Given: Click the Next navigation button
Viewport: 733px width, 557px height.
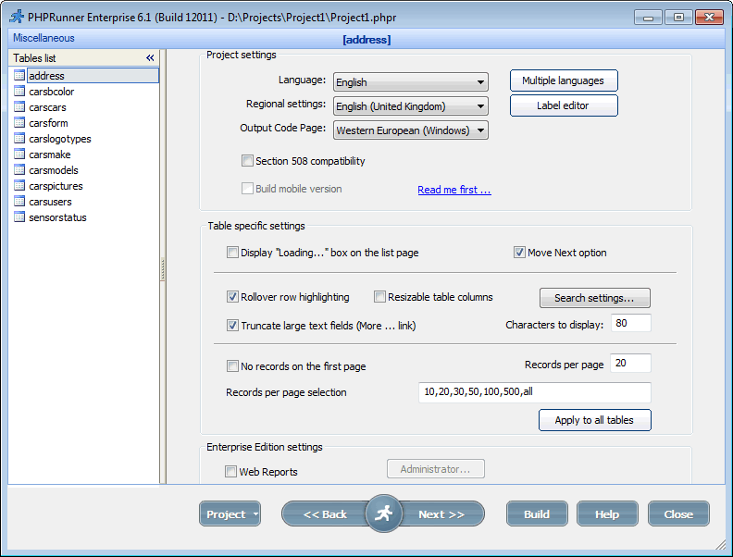Looking at the screenshot, I should [x=441, y=514].
